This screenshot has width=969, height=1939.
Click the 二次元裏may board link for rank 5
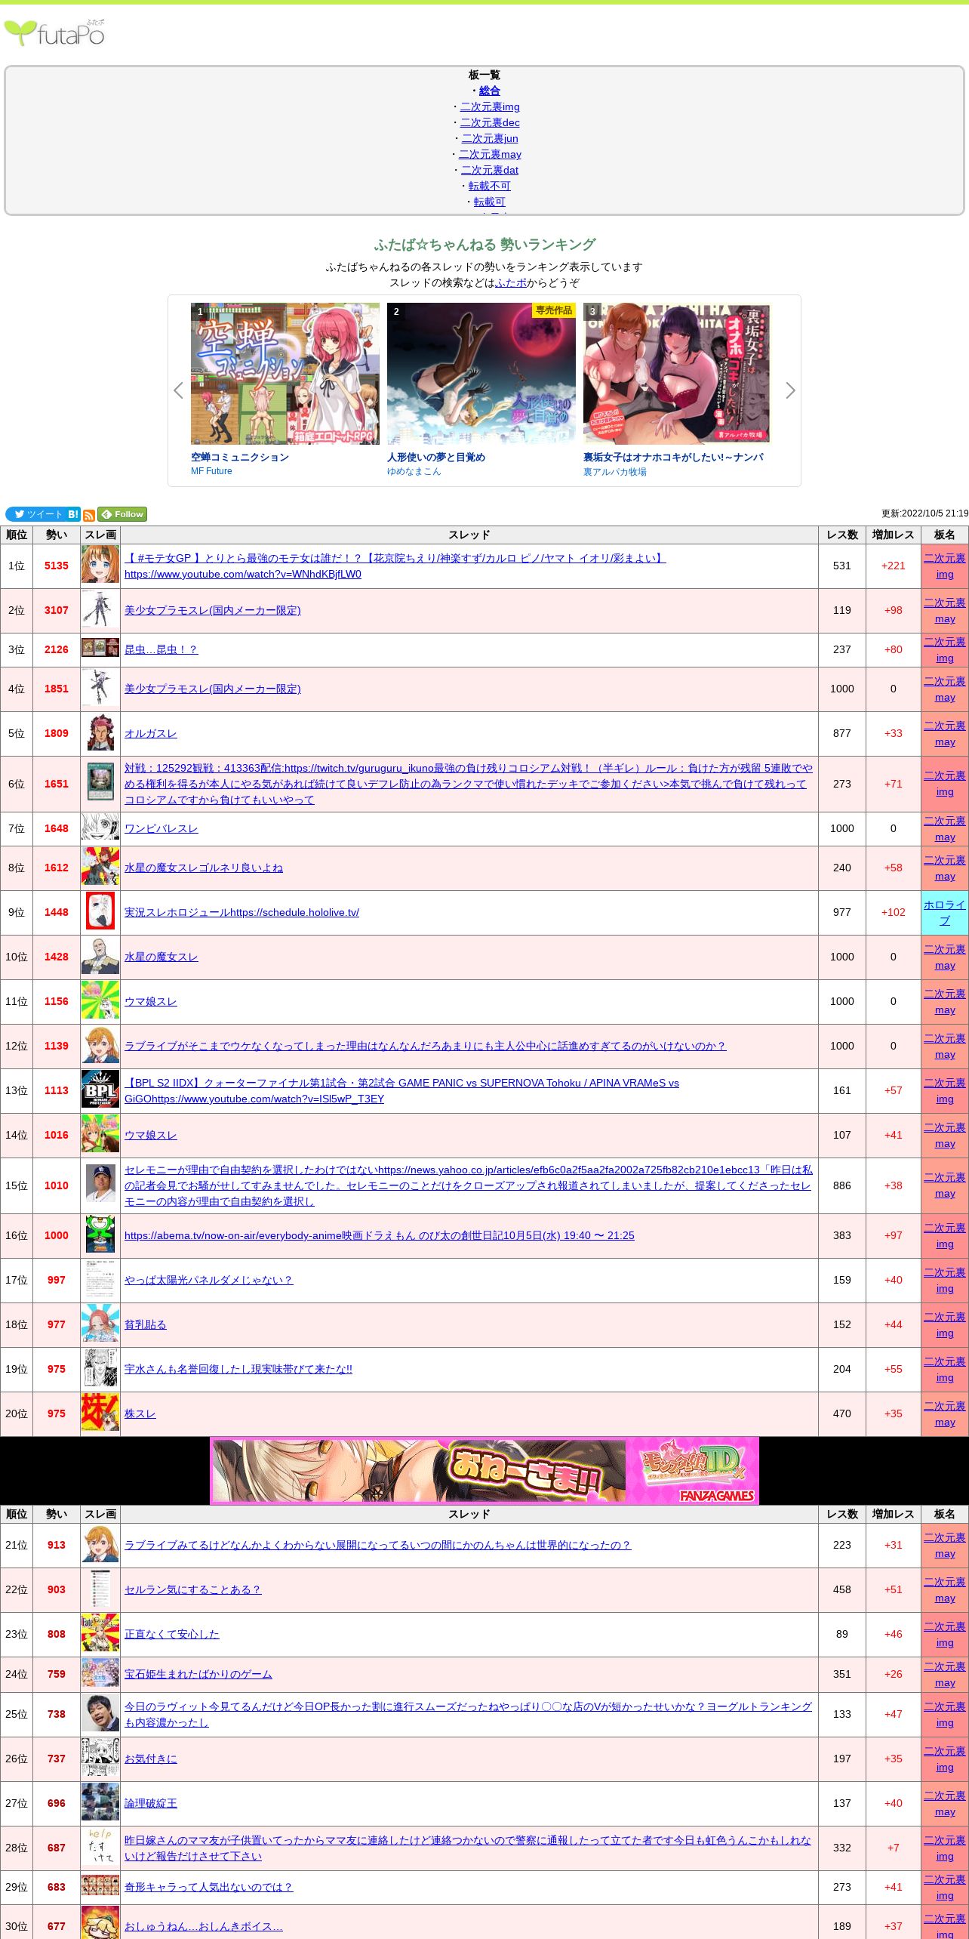(x=945, y=733)
